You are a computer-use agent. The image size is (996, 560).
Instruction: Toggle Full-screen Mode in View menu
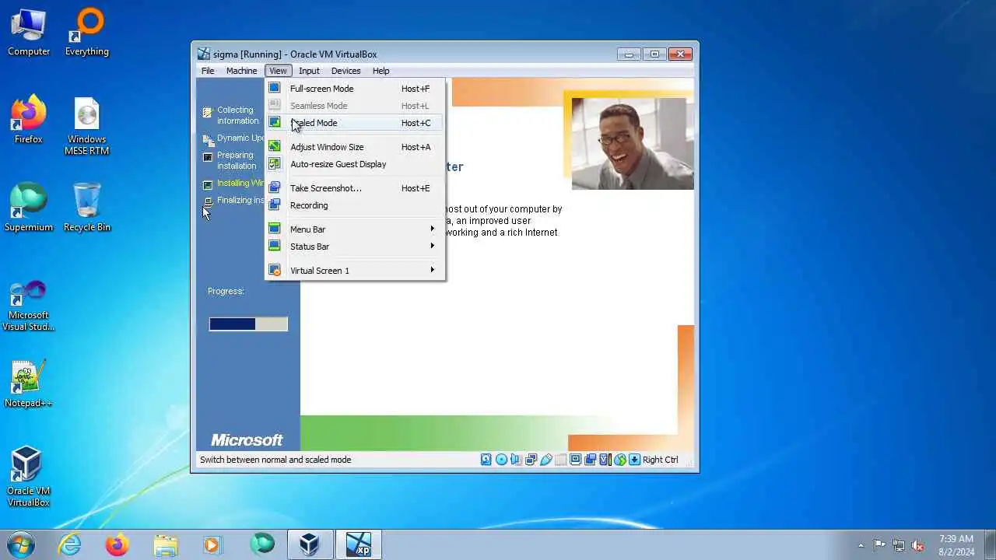[x=355, y=89]
